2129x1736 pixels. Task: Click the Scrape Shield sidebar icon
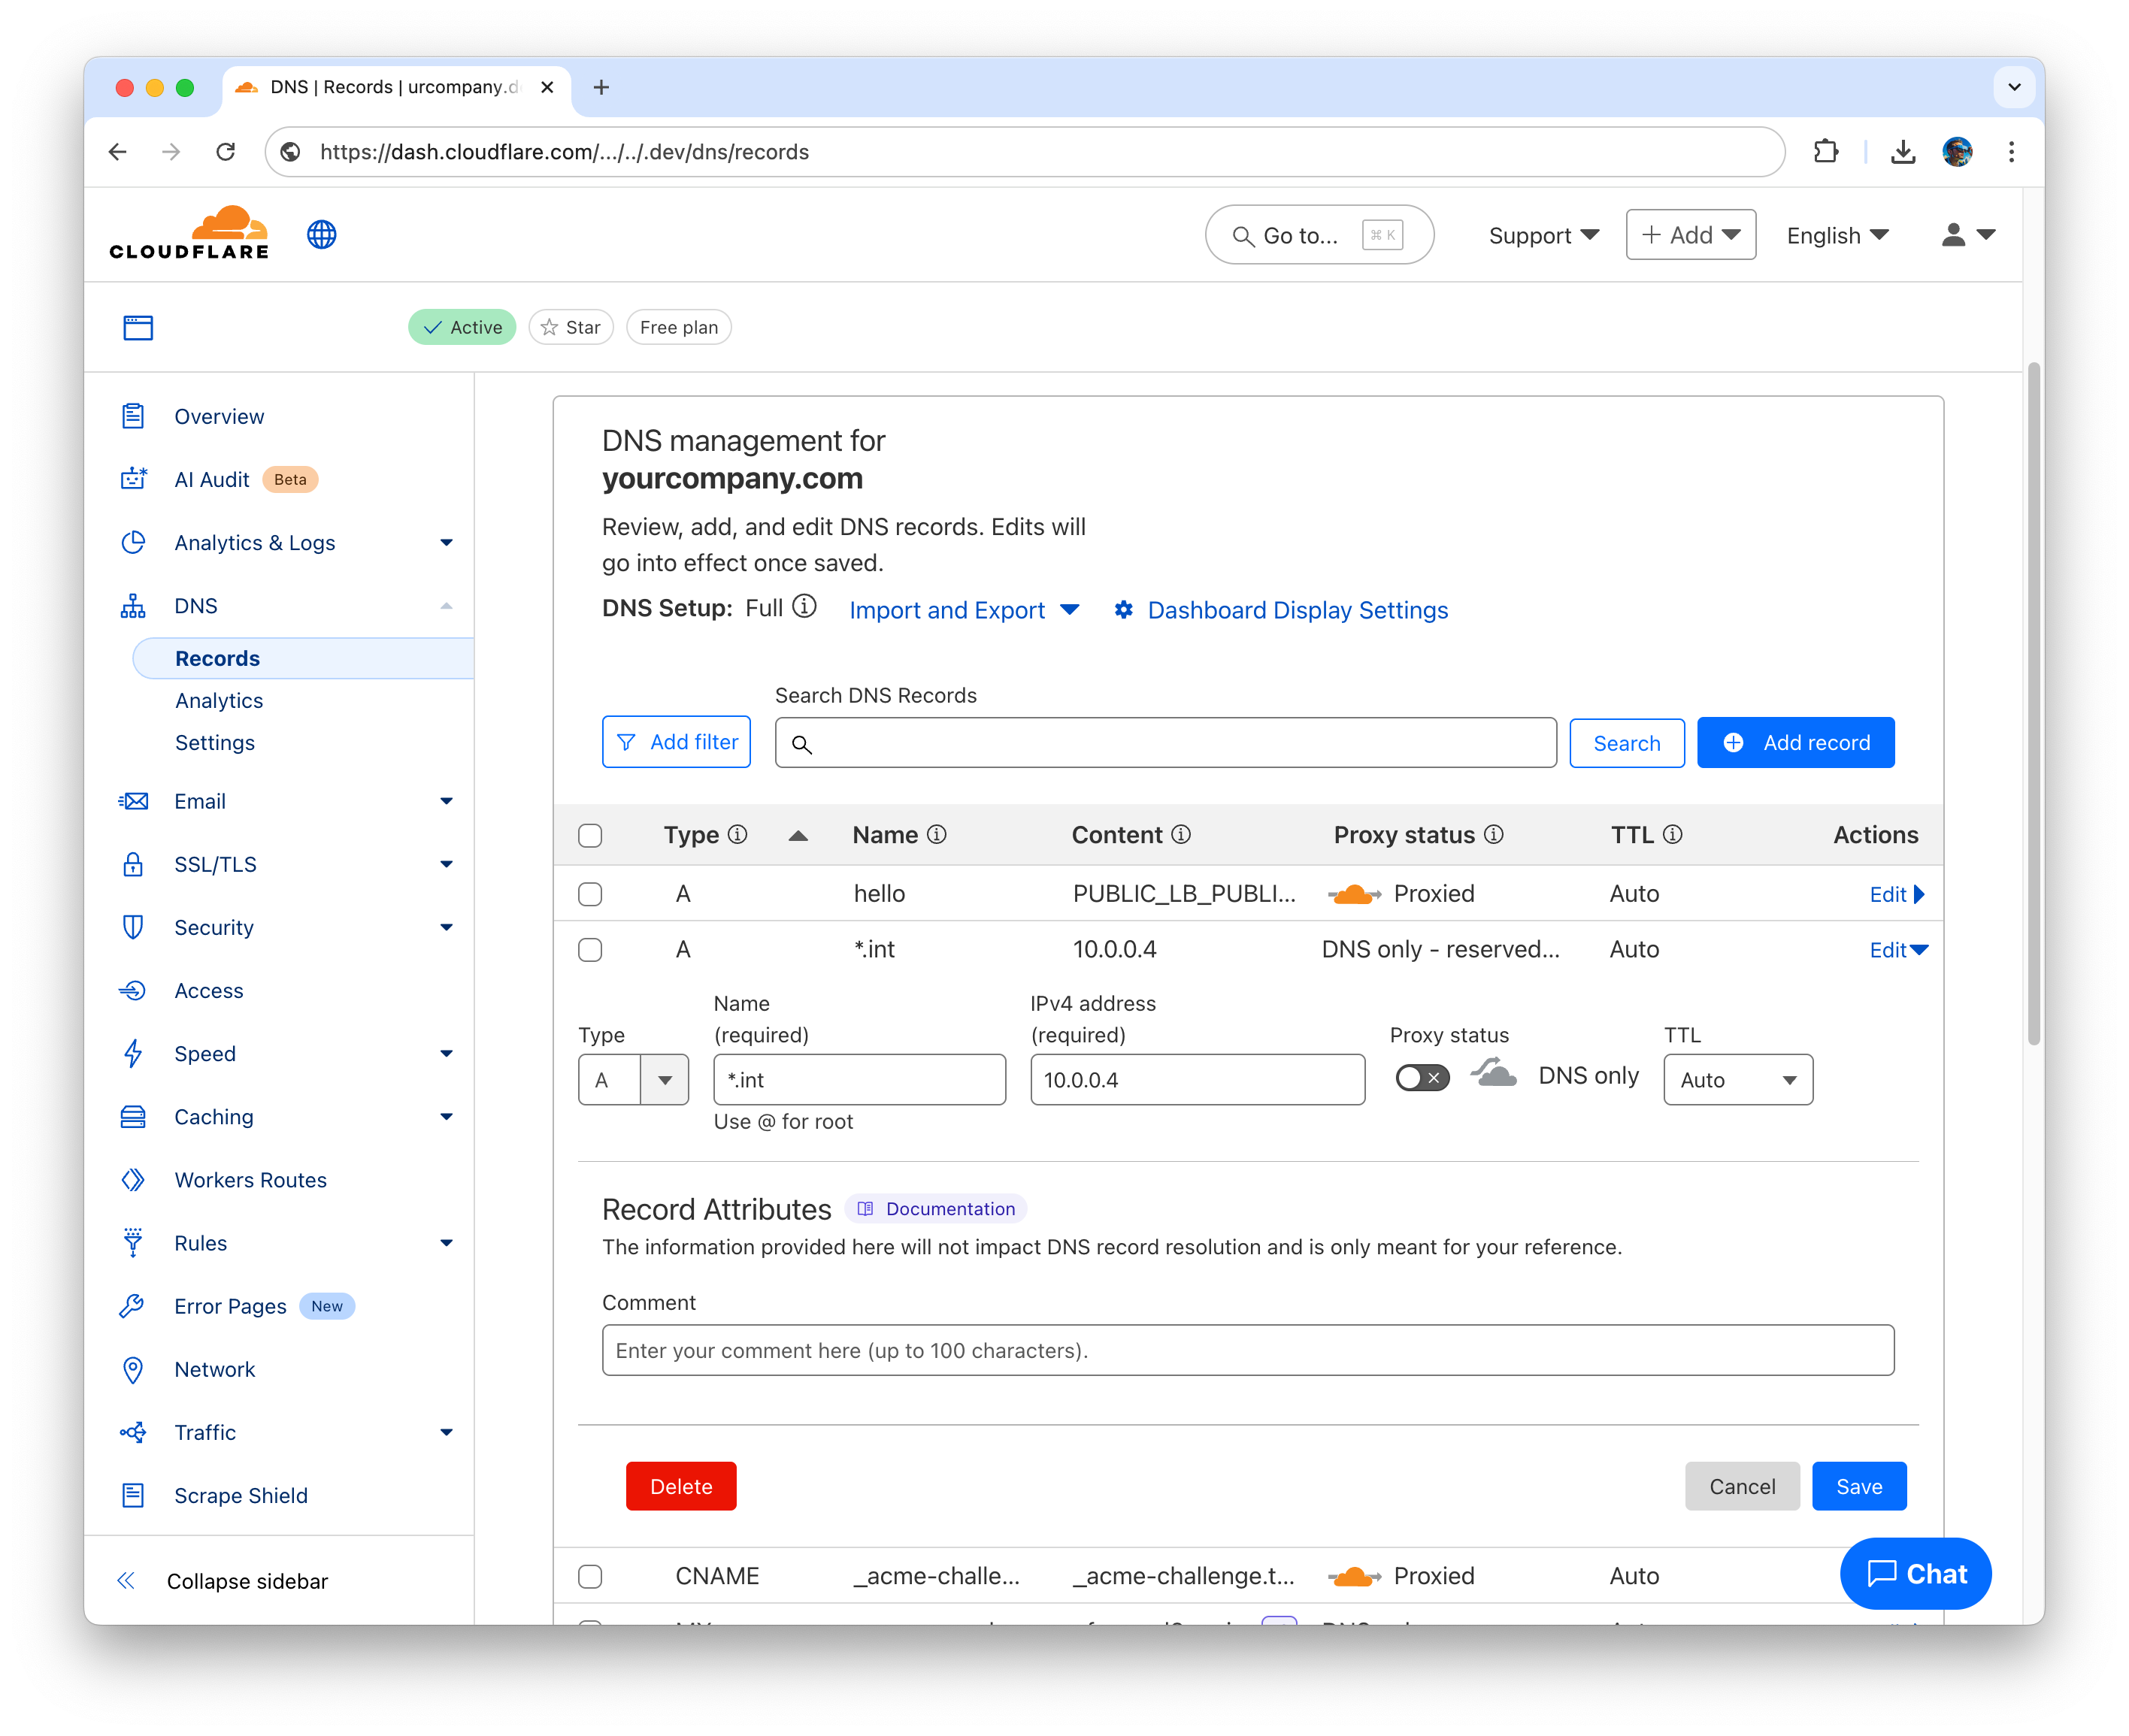[133, 1495]
